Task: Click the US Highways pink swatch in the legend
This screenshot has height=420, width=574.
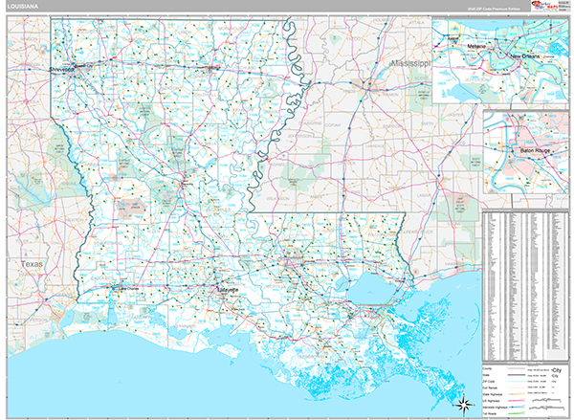Action: (515, 400)
